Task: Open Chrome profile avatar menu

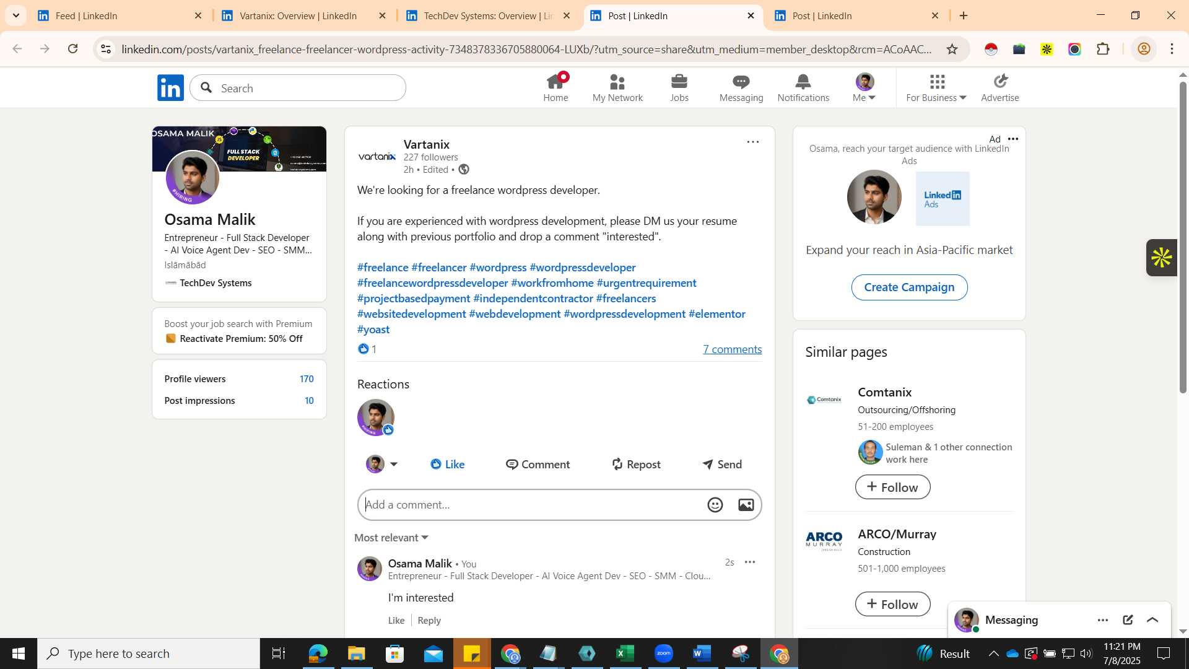Action: (1144, 49)
